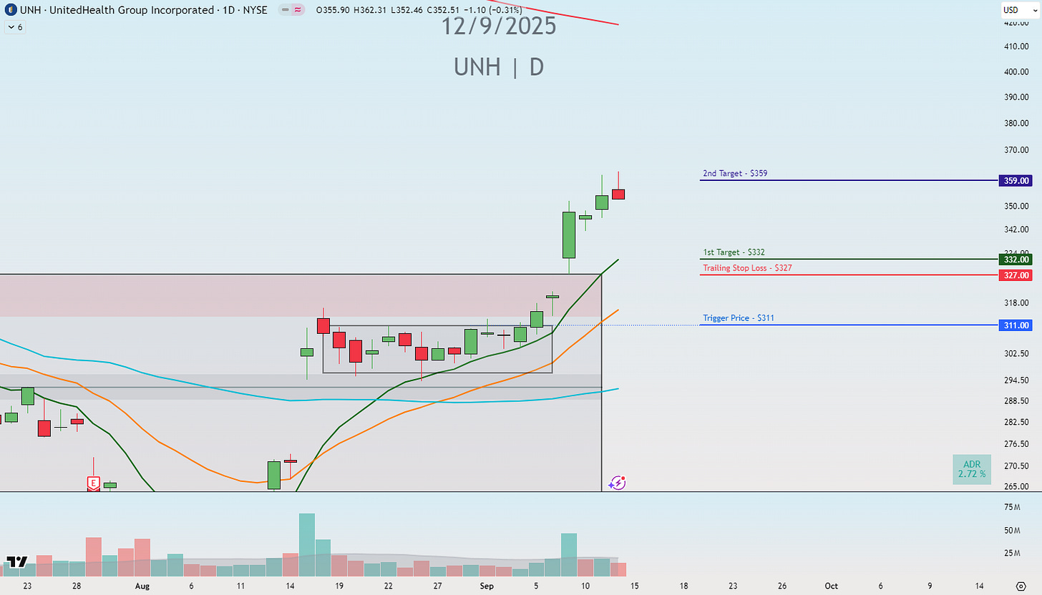Screen dimensions: 1042x595
Task: Select the Trailing Stop Loss - $327 label
Action: pyautogui.click(x=747, y=268)
